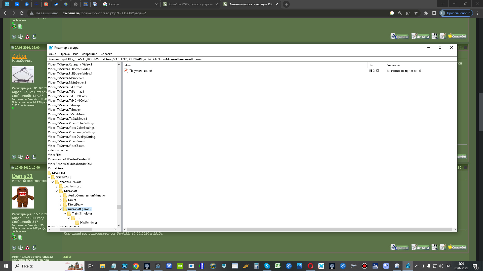Click the Приостановлена profile button
Viewport: 483px width, 271px height.
[x=456, y=13]
